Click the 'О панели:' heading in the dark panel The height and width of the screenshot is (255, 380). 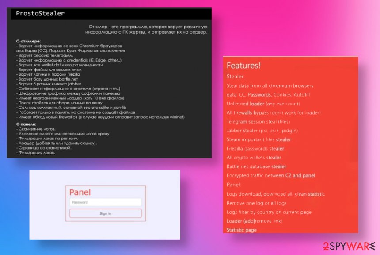(26, 124)
